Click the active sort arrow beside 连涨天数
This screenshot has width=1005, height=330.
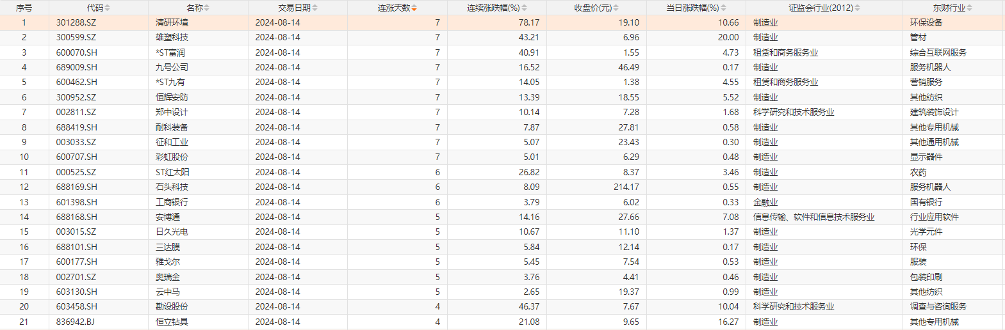[414, 8]
